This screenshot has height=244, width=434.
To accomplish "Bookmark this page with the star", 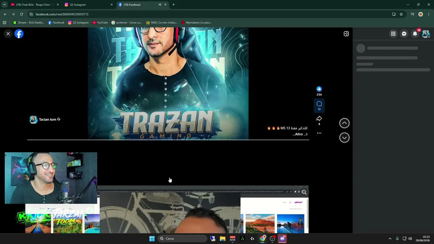I will [x=401, y=14].
